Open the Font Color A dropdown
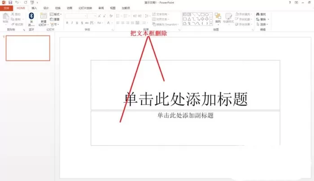The height and width of the screenshot is (181, 314). (109, 23)
